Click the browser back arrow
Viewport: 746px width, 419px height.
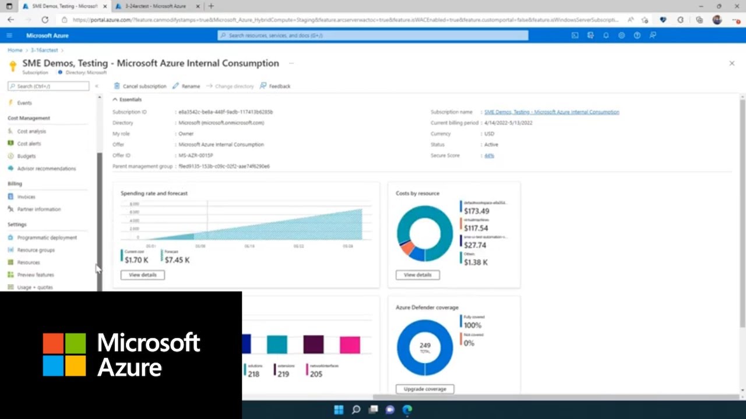10,19
